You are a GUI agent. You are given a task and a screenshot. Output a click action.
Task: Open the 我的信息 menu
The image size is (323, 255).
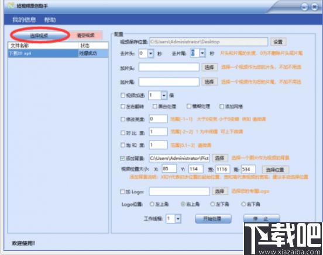click(x=24, y=20)
